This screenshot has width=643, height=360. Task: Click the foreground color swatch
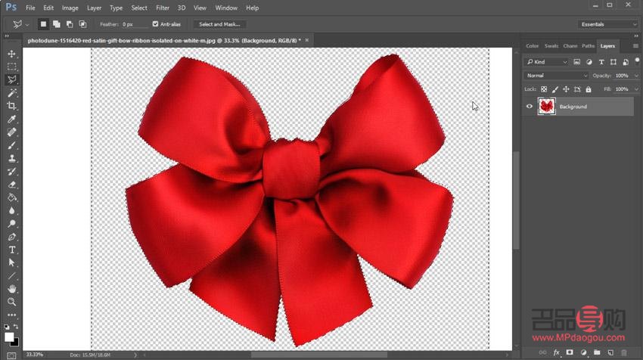click(x=9, y=337)
